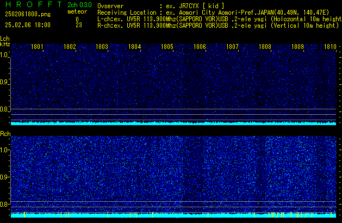Viewport: 342px width, 223px height.
Task: Select the rightmost yellow meteor marker in Rch strip
Action: point(331,215)
